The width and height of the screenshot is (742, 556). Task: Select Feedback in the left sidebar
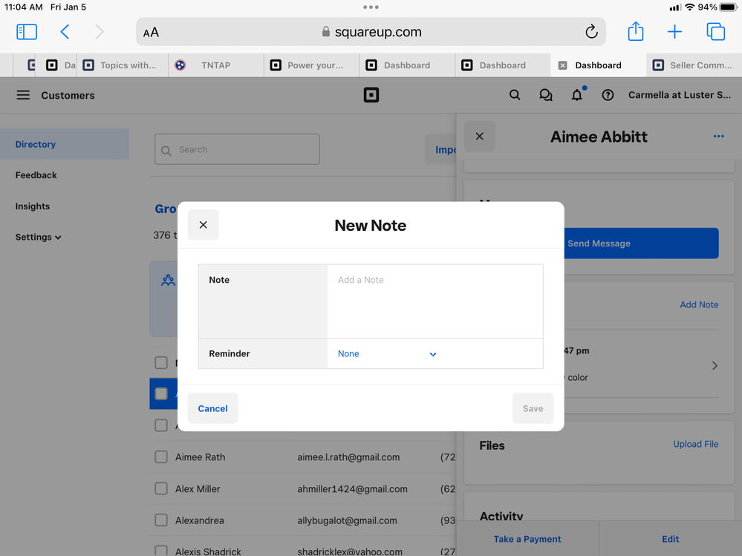tap(36, 175)
